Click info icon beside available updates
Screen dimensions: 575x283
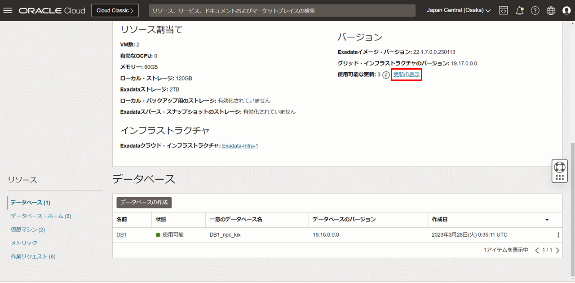(386, 75)
